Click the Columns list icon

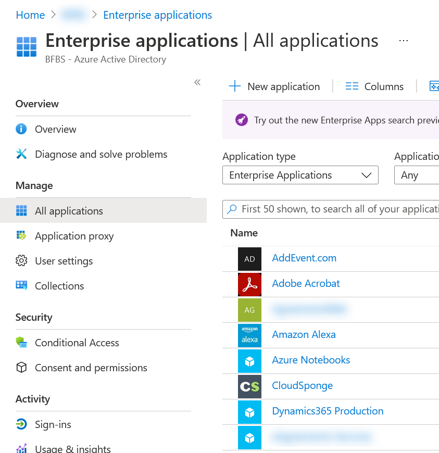click(352, 86)
